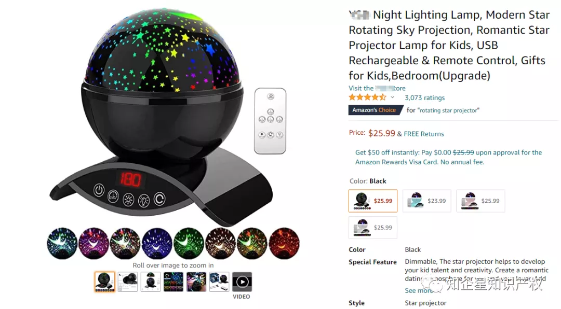Screen dimensions: 561x309
Task: Click the FREE Returns link
Action: coord(424,134)
